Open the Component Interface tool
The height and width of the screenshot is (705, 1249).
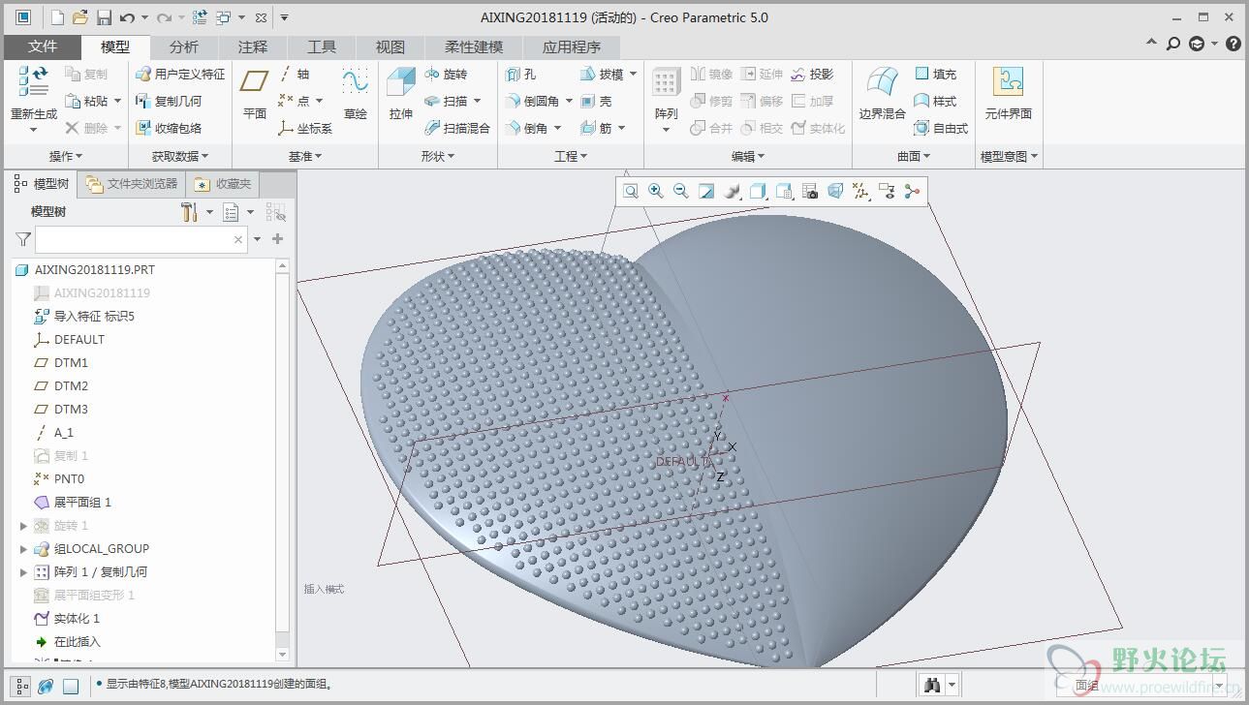coord(1009,95)
